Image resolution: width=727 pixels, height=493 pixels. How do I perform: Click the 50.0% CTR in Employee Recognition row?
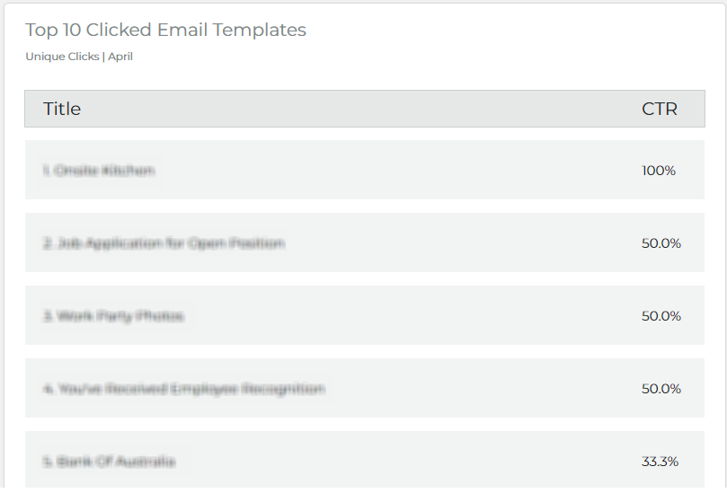pos(661,389)
